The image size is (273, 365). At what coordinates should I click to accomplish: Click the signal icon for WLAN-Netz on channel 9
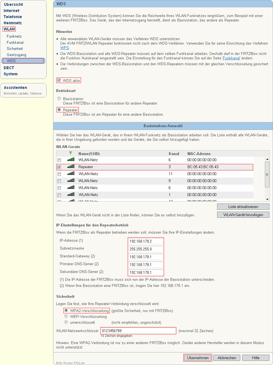tap(71, 181)
